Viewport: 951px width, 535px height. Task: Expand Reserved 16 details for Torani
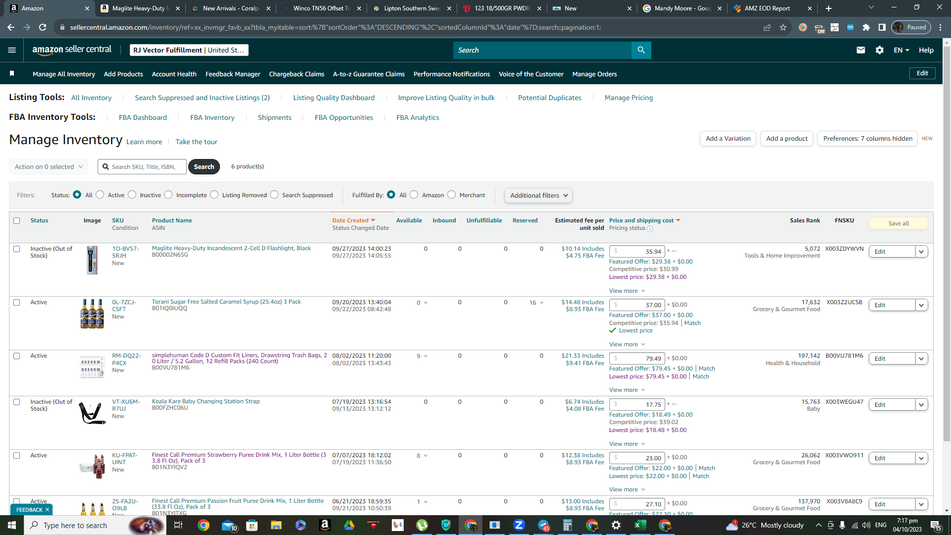536,303
